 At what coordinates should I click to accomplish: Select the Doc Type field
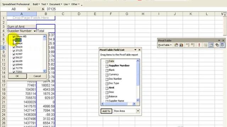coord(114,83)
